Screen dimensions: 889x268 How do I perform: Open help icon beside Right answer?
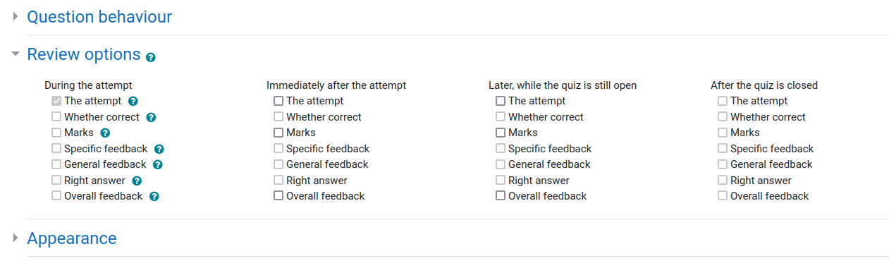point(137,181)
